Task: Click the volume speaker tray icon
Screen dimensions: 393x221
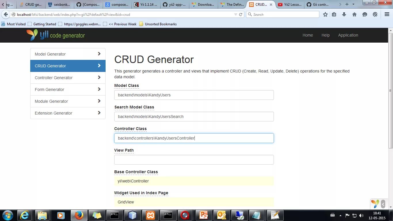Action: coord(361,216)
